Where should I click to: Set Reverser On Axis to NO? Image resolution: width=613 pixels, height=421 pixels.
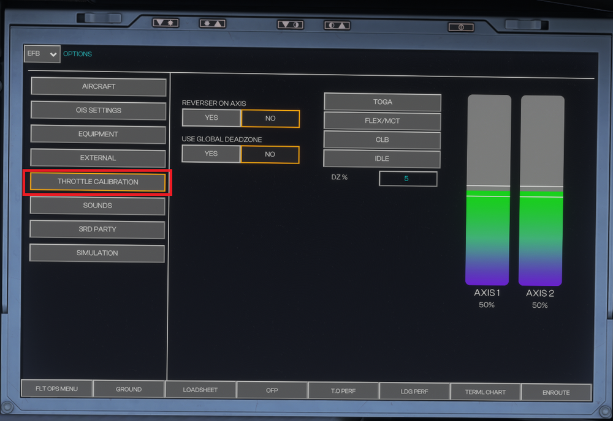[x=270, y=118]
